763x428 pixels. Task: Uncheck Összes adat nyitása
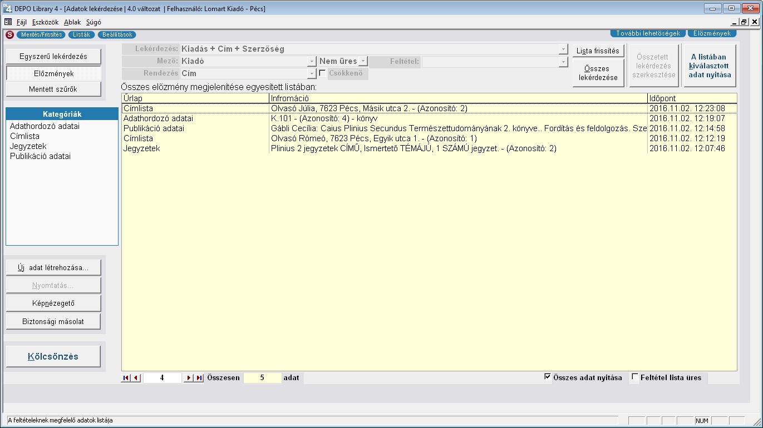point(548,377)
